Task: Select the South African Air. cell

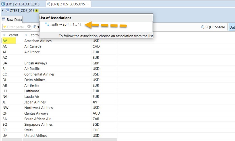Action: click(x=57, y=119)
